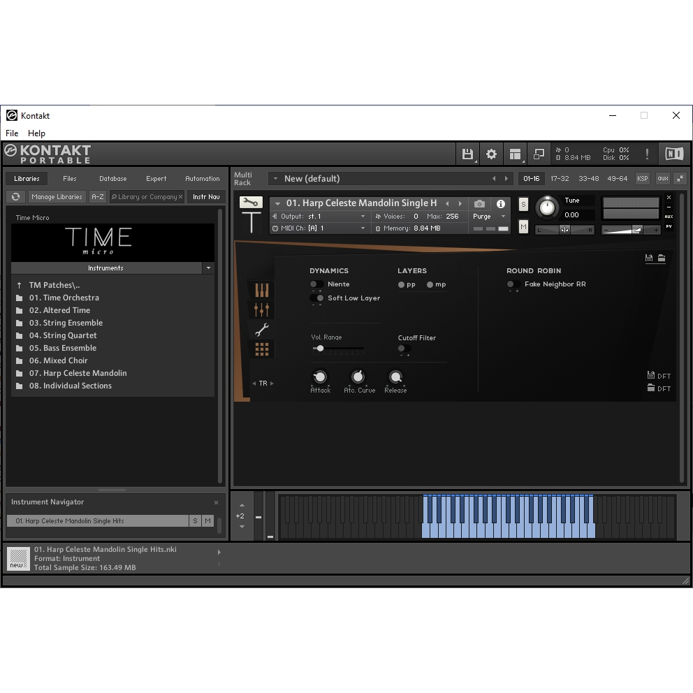Open the three vertical bars page icon

262,291
